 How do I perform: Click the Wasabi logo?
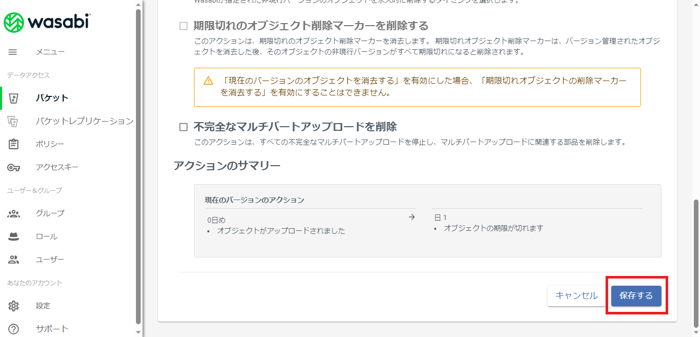coord(47,22)
